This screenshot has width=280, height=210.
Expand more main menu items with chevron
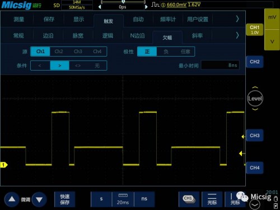point(237,19)
